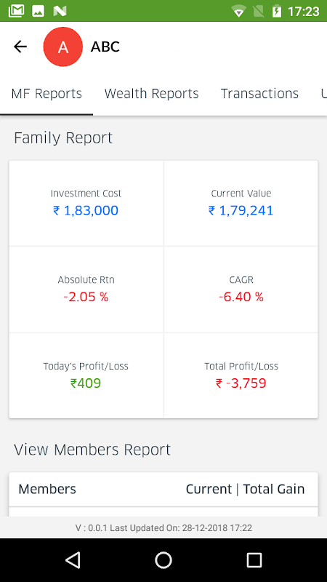Tap the Android home circle button
327x582 pixels.
(x=163, y=559)
